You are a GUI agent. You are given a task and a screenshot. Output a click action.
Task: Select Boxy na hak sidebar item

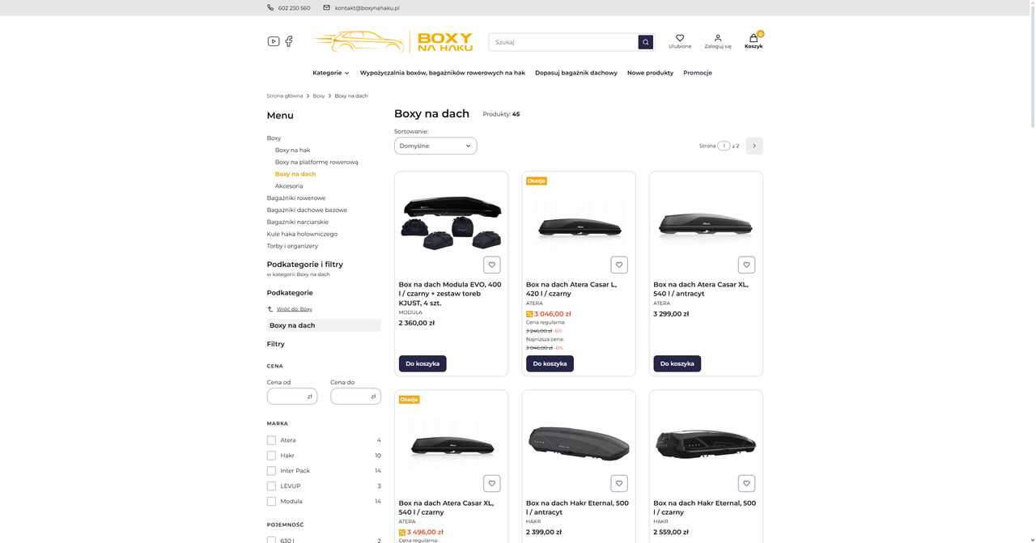(x=292, y=150)
